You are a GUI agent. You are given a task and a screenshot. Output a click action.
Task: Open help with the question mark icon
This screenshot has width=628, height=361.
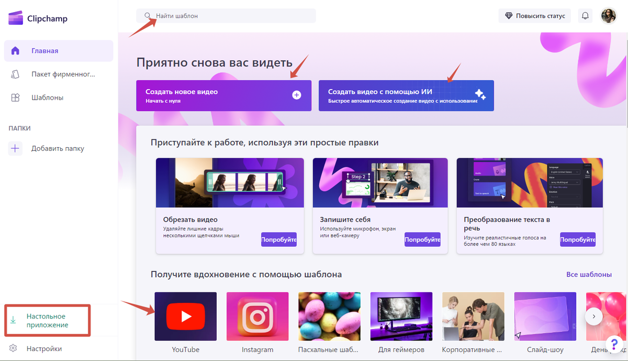(x=613, y=344)
